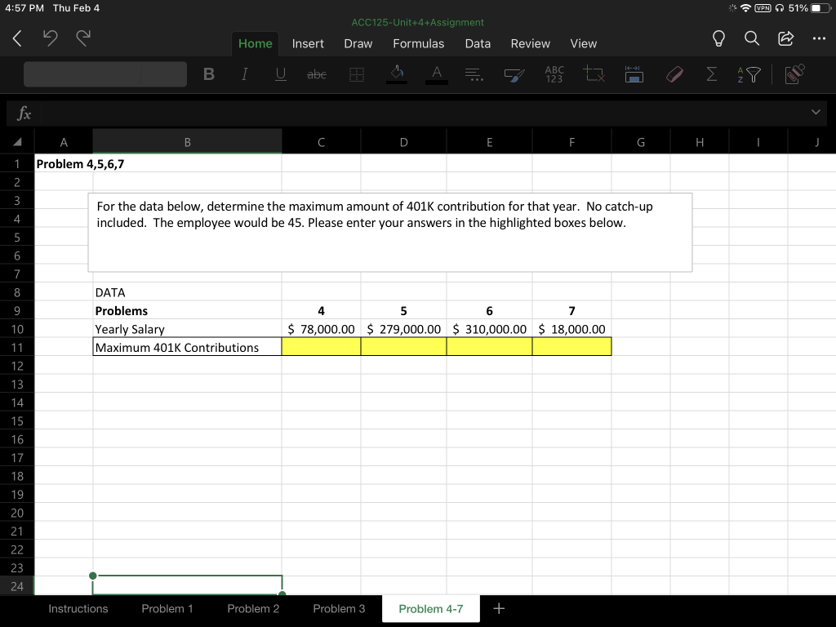Open the search magnifier
Image resolution: width=836 pixels, height=627 pixels.
pyautogui.click(x=752, y=38)
